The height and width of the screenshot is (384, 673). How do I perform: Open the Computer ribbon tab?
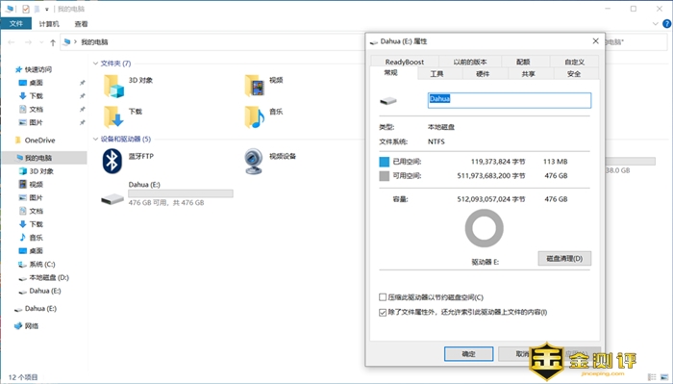(x=49, y=24)
